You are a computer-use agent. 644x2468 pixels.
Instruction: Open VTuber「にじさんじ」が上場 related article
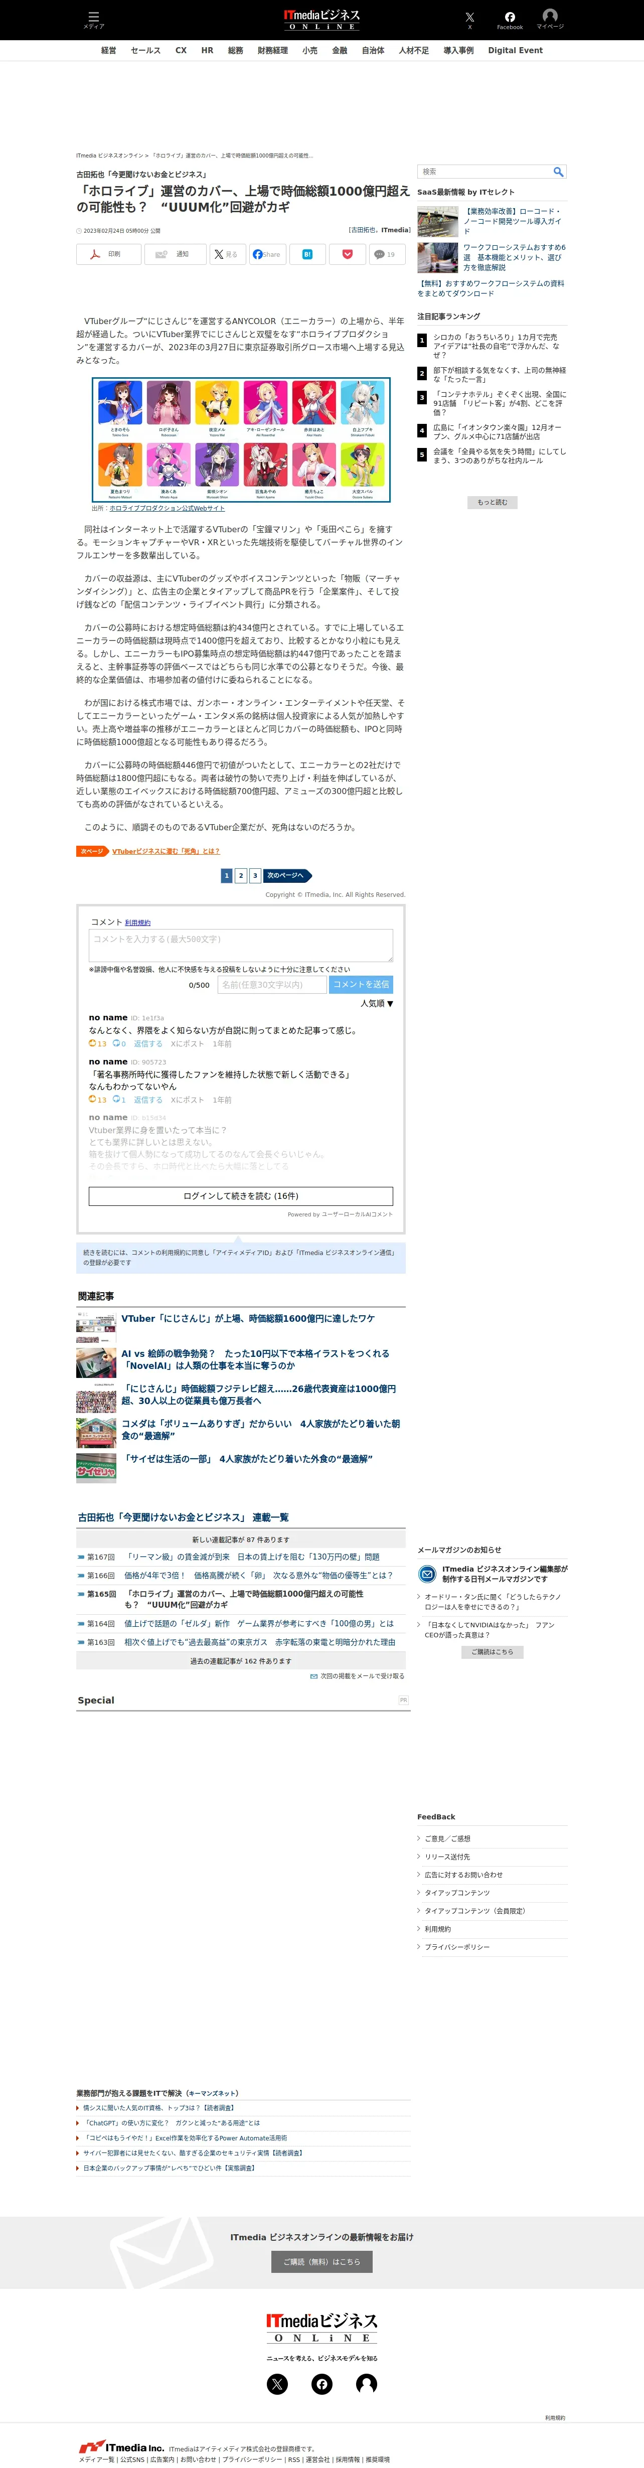pos(248,1318)
